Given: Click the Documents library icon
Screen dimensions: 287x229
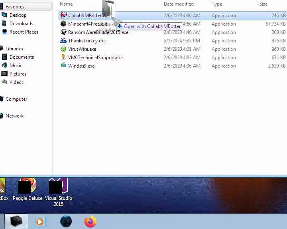Looking at the screenshot, I should [x=4, y=57].
